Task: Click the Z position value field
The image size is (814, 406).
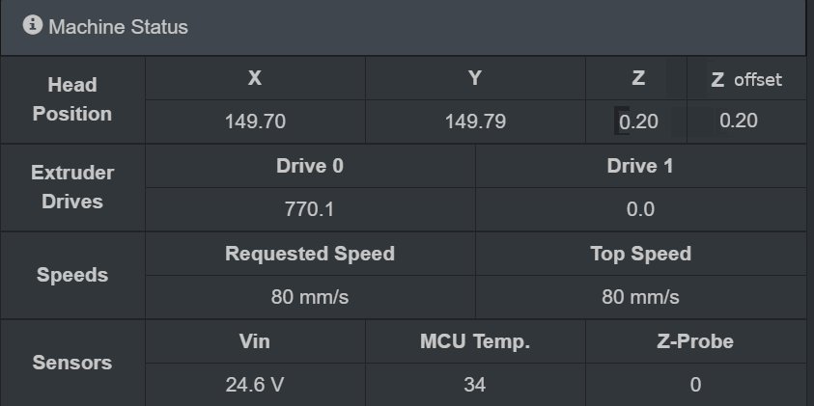Action: (636, 122)
